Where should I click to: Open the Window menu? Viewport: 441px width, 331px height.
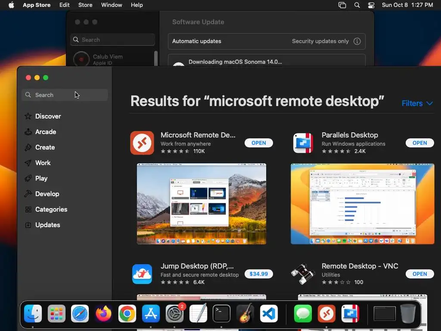pyautogui.click(x=112, y=5)
